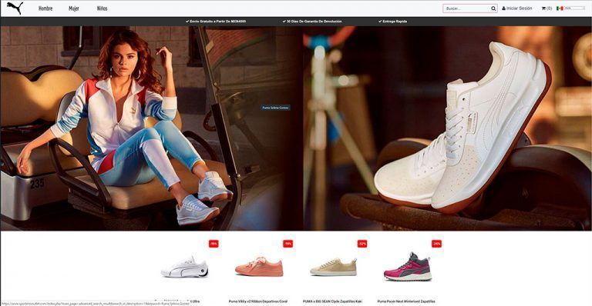Click the white sneaker banner image
Screen dimensions: 592x306
tap(447, 128)
